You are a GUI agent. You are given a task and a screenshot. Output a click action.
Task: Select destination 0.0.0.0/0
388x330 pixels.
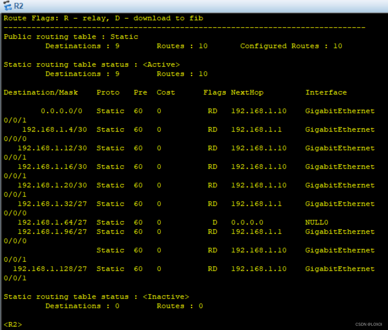62,111
